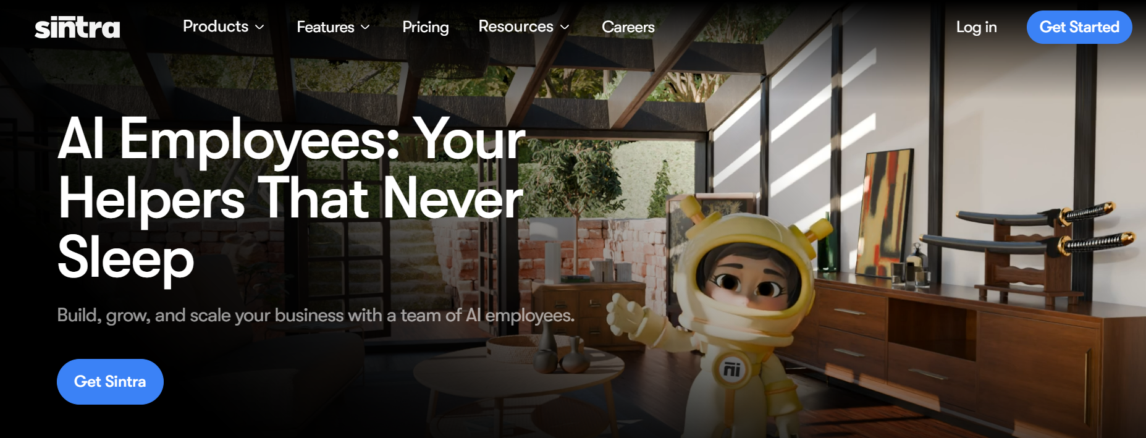This screenshot has width=1146, height=438.
Task: Click the tagline about AI employees
Action: pyautogui.click(x=316, y=315)
